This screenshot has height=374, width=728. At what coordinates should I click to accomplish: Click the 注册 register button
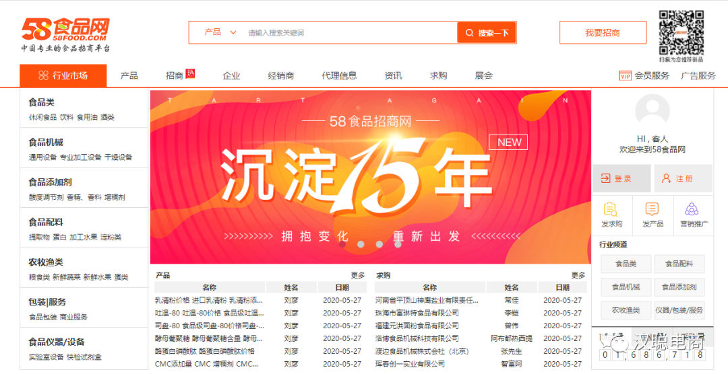point(683,178)
